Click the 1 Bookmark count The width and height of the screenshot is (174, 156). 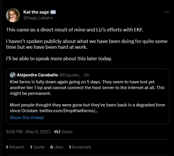(x=80, y=147)
